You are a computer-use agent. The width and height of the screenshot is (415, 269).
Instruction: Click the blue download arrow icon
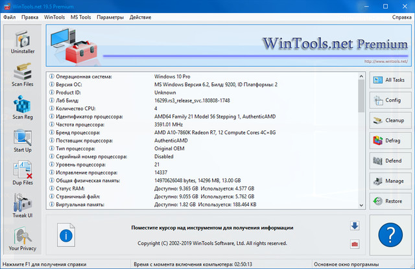(x=355, y=226)
